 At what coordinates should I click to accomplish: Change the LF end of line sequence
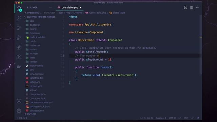tap(179, 118)
